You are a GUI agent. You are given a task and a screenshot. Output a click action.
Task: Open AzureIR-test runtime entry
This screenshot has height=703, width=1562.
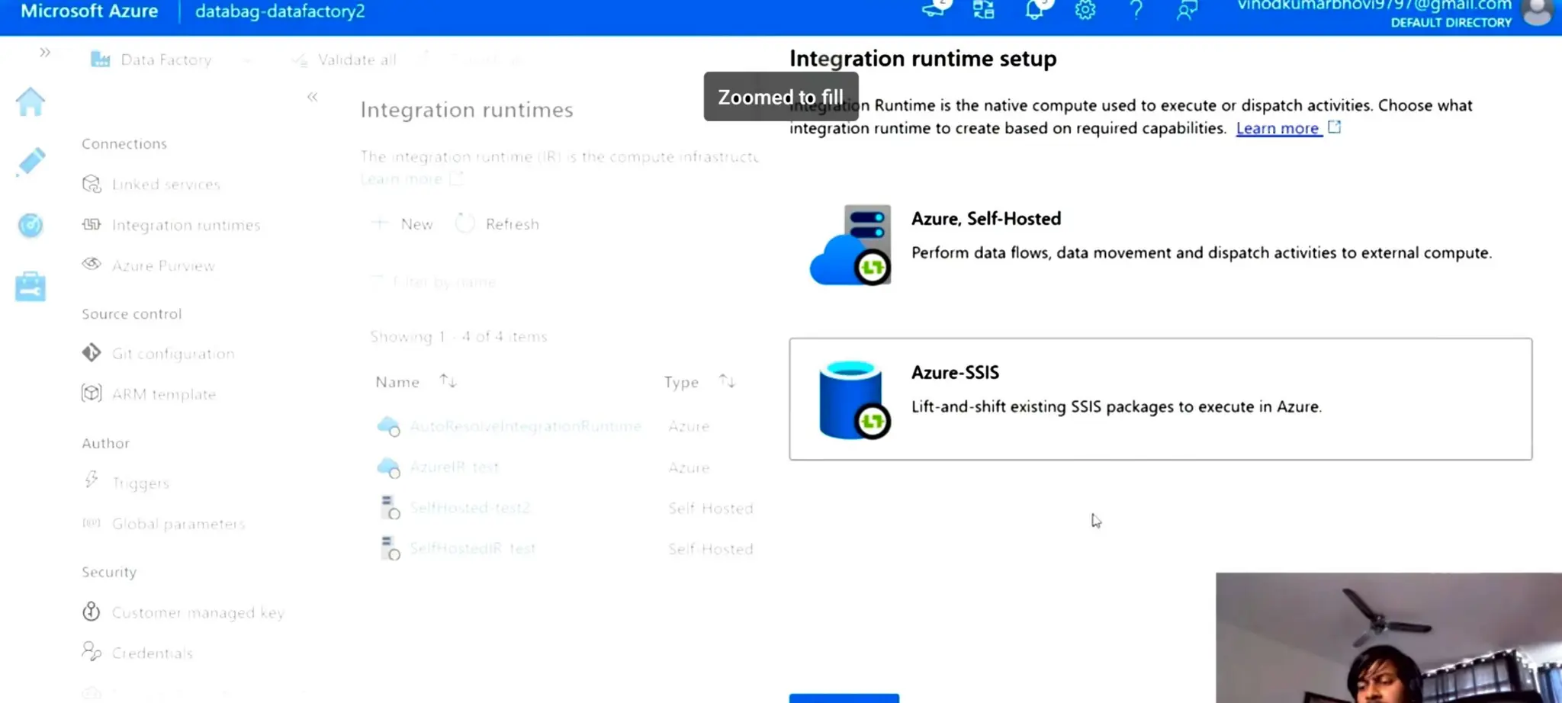tap(455, 467)
